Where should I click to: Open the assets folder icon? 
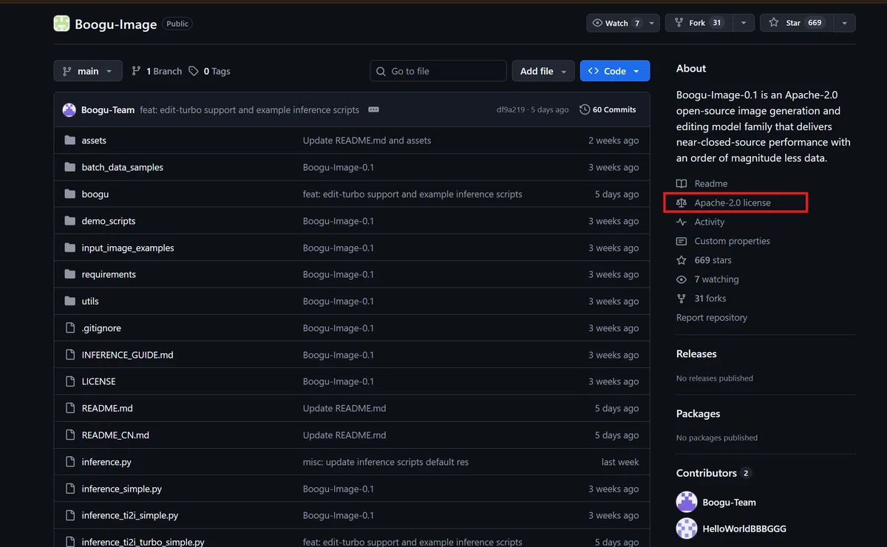click(x=70, y=140)
